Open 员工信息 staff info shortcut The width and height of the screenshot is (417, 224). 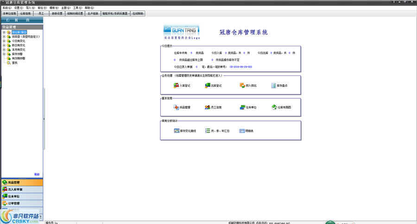(x=213, y=107)
